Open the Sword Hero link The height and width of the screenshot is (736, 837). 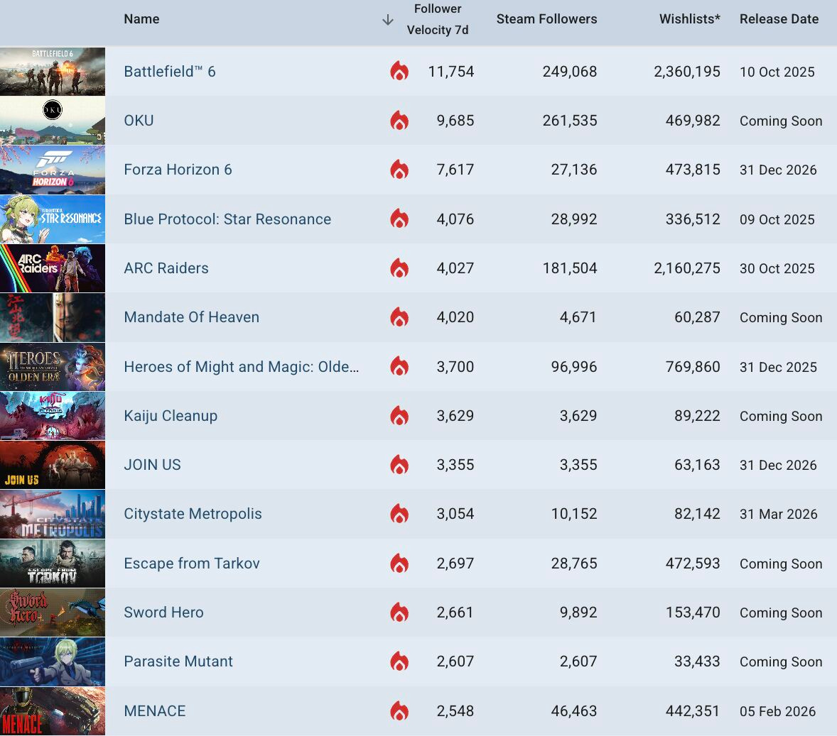(x=163, y=613)
